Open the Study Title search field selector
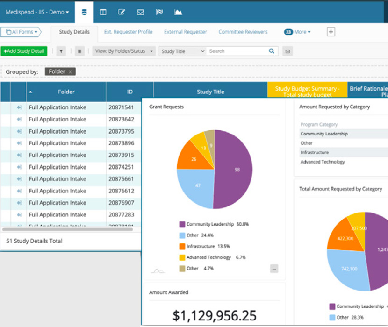The image size is (388, 327). [182, 51]
